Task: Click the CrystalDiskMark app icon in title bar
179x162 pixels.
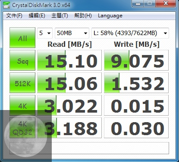Action: [x=6, y=5]
